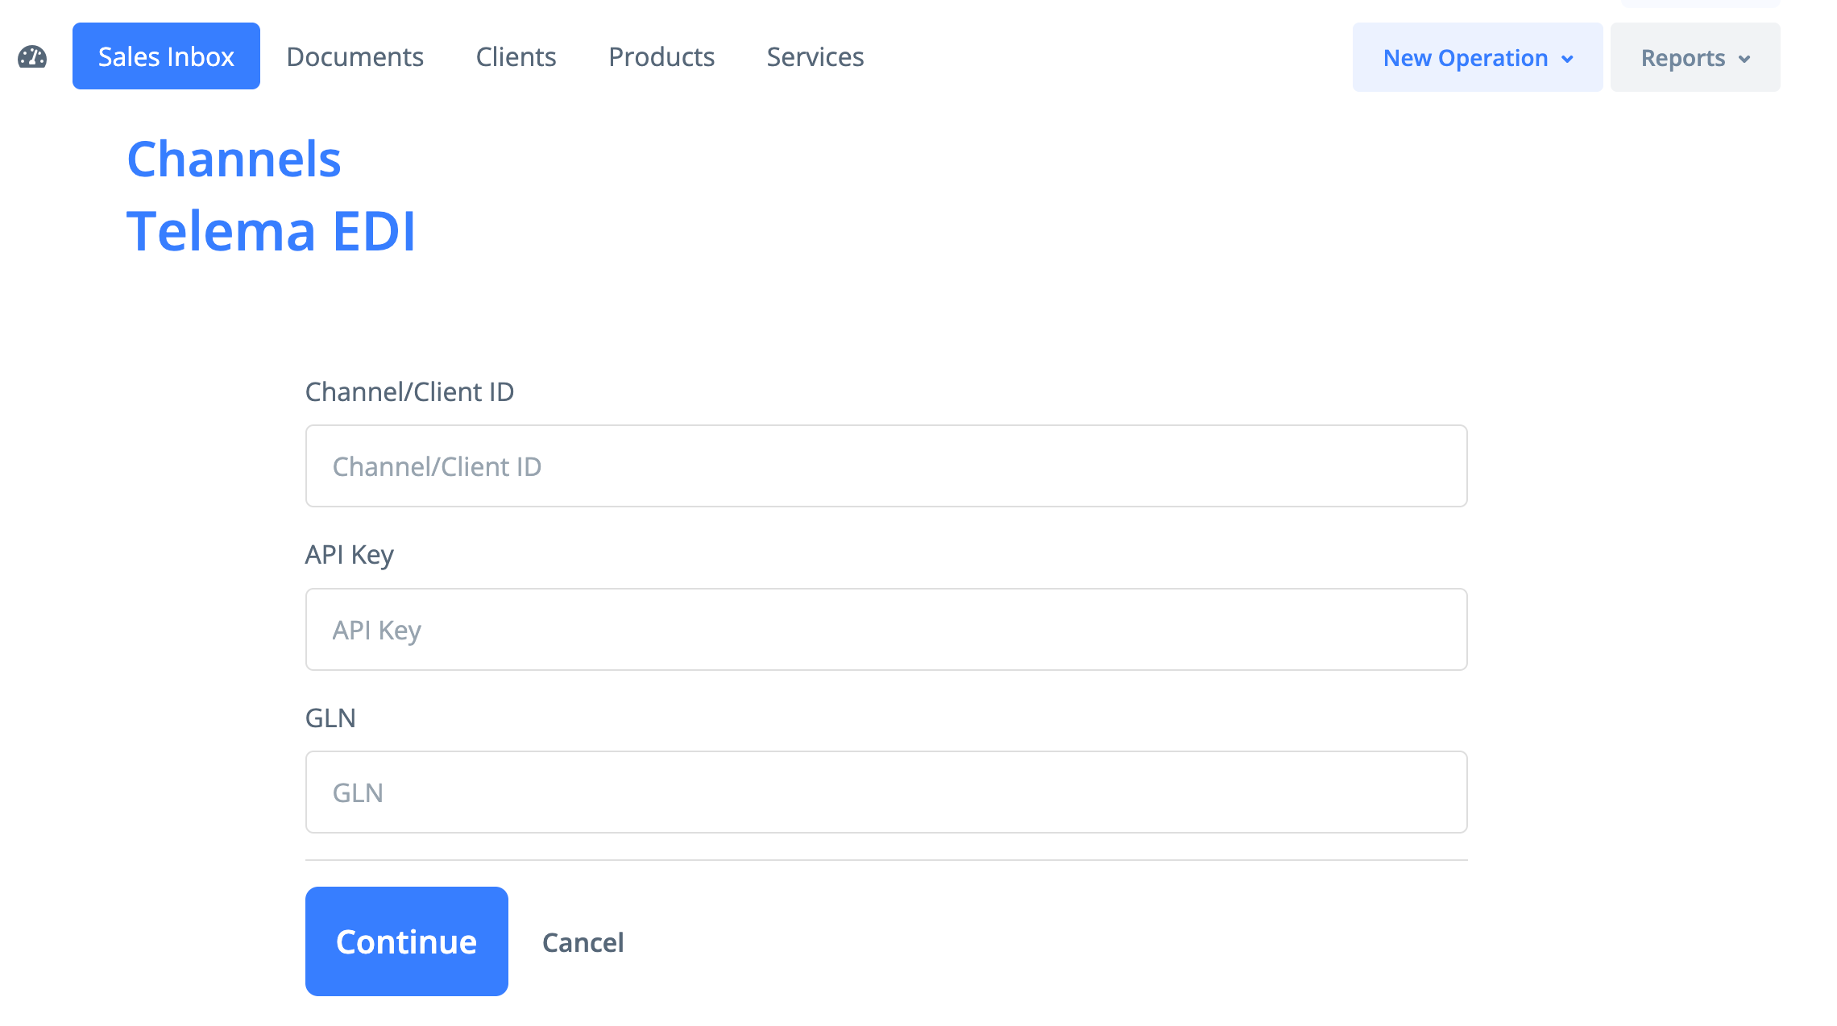
Task: Open the dashboard gauge icon
Action: pos(32,57)
